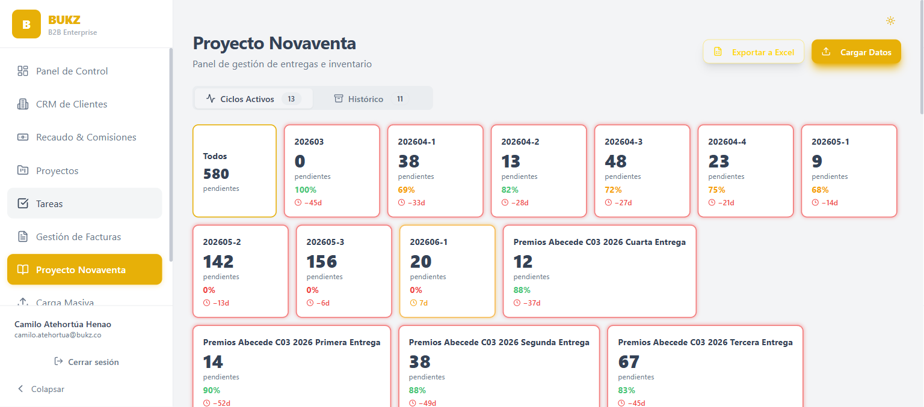Click the Panel de Control grid icon
The height and width of the screenshot is (407, 924).
23,71
